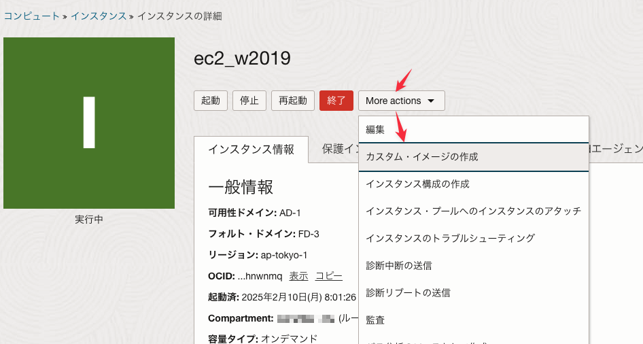This screenshot has width=643, height=344.
Task: Click the 停止 button
Action: click(x=249, y=101)
